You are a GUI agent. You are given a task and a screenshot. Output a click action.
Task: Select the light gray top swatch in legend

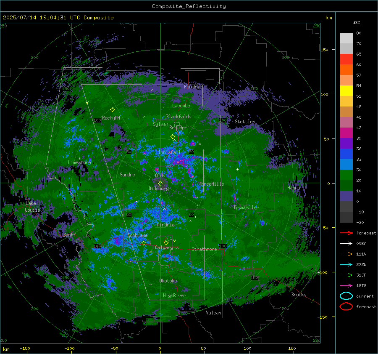click(x=346, y=38)
